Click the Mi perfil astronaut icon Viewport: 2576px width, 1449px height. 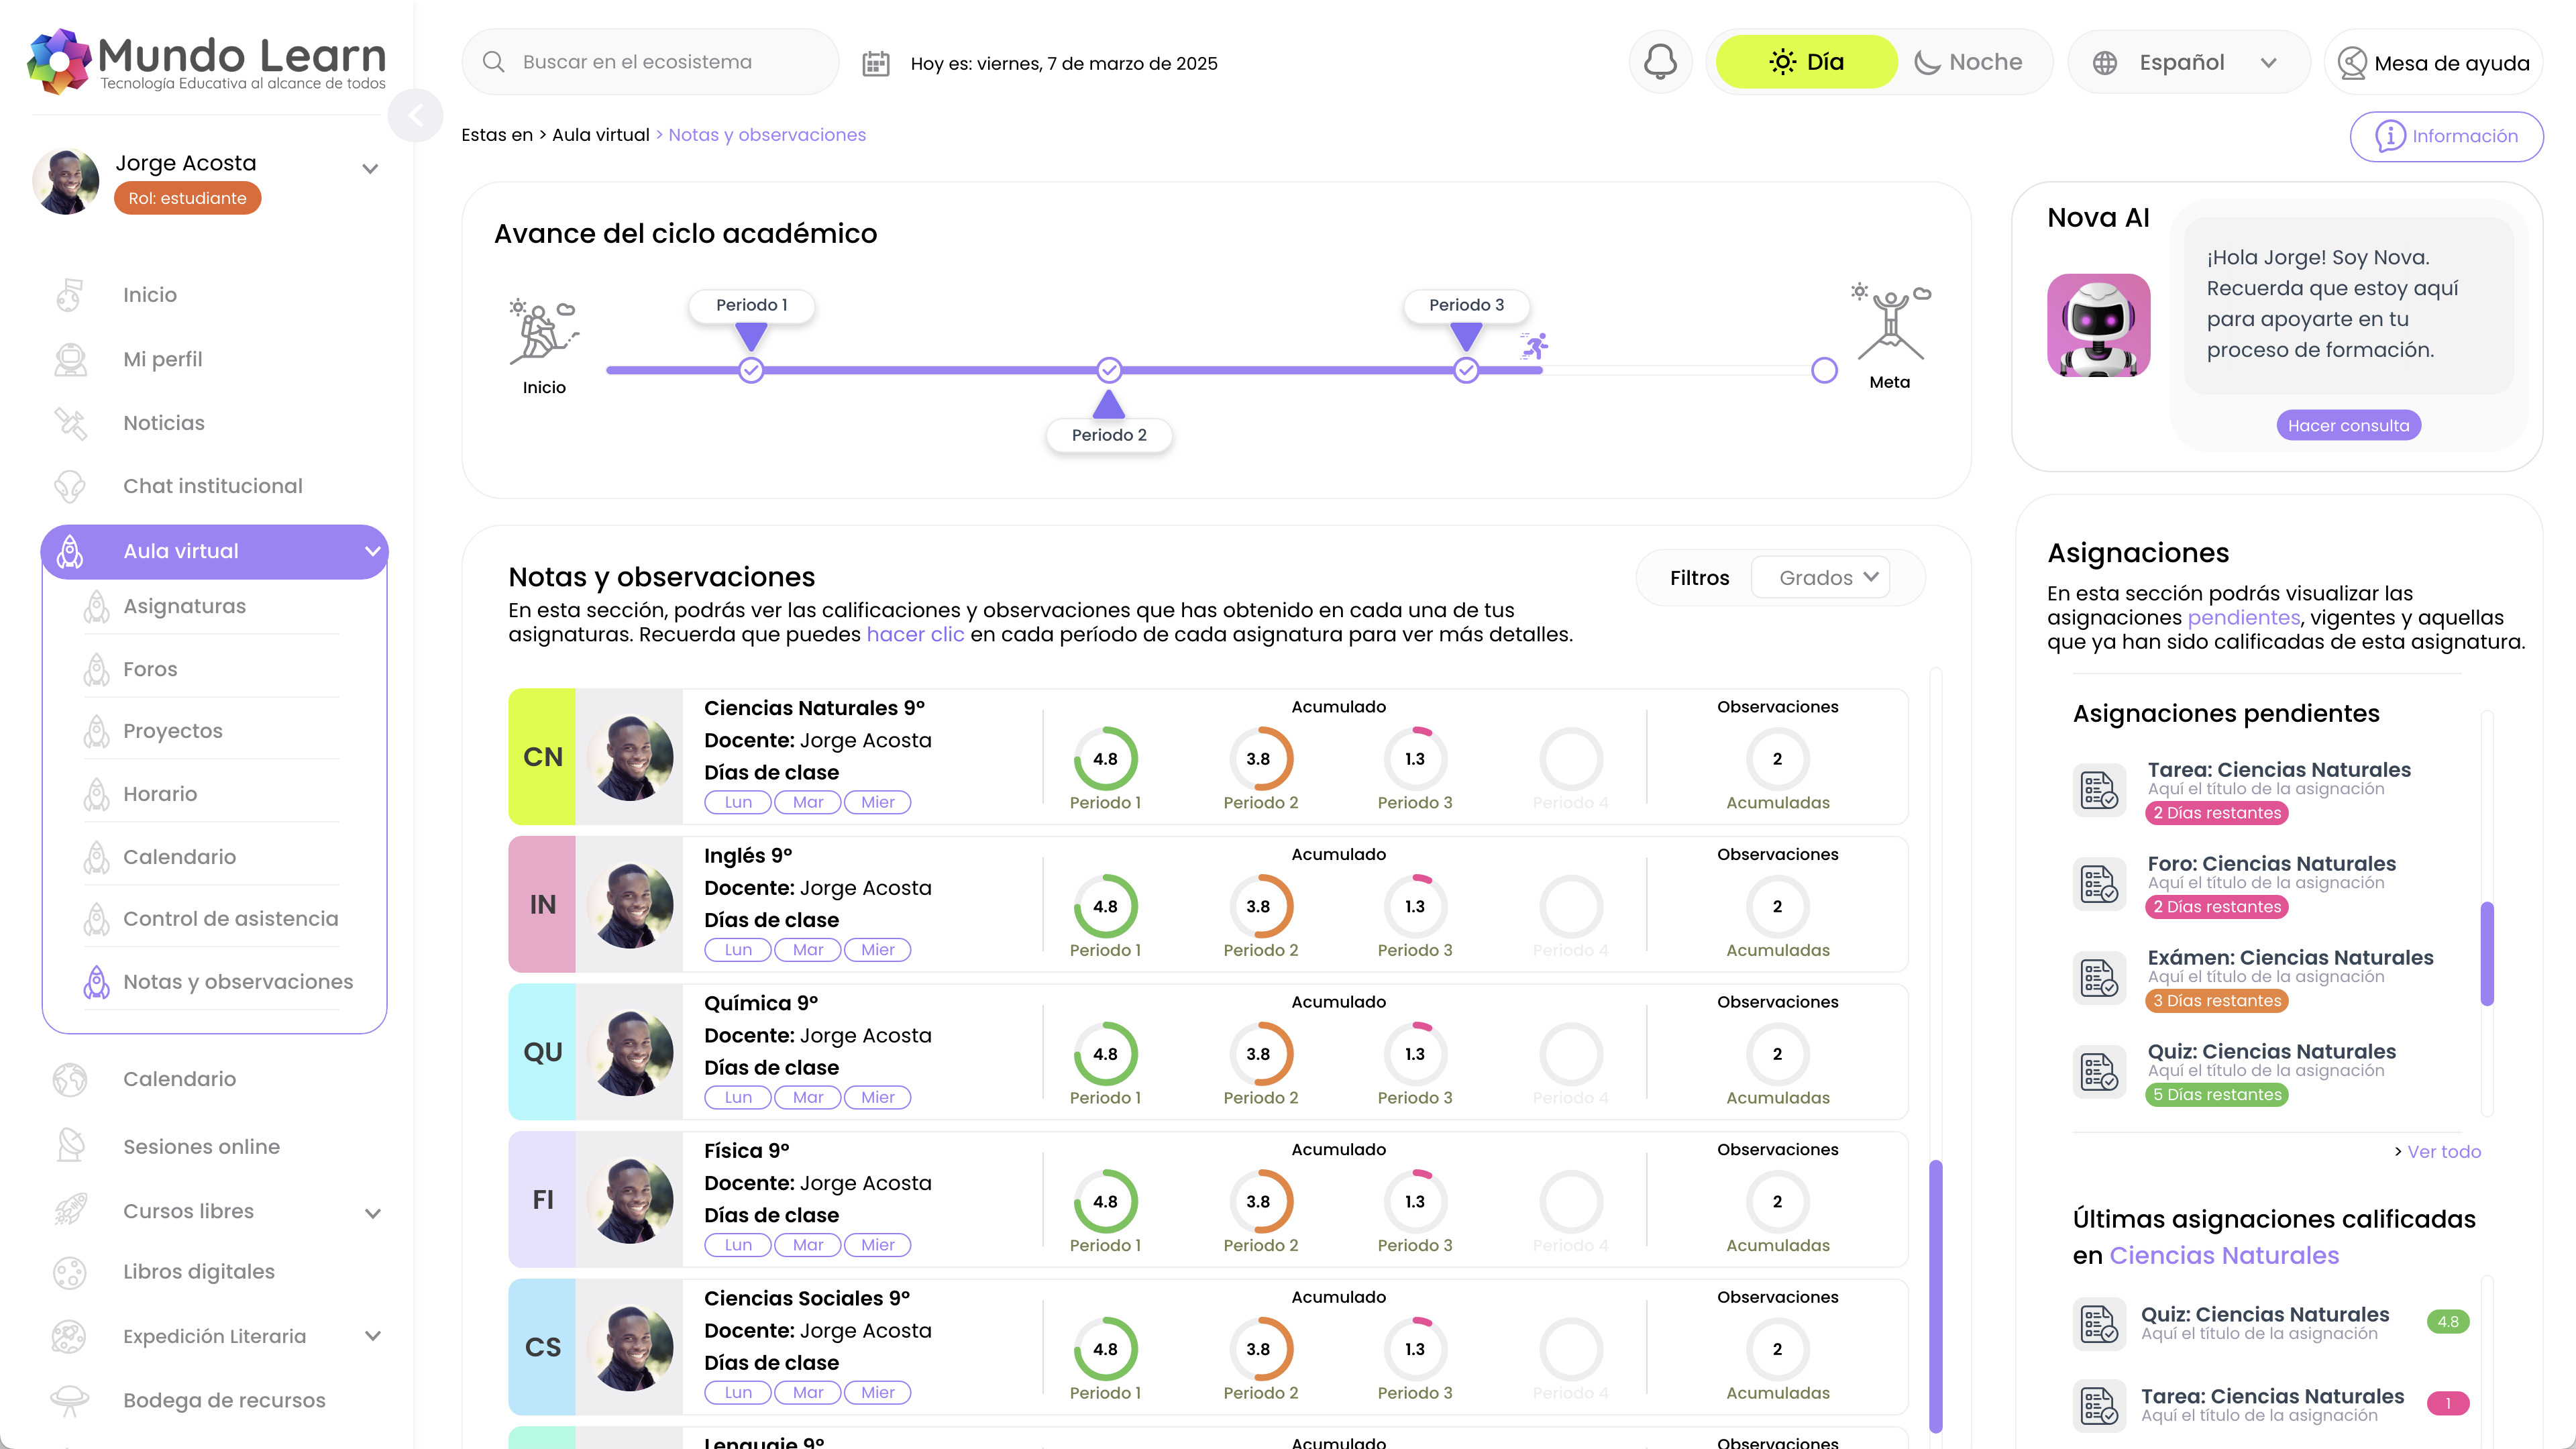(70, 359)
